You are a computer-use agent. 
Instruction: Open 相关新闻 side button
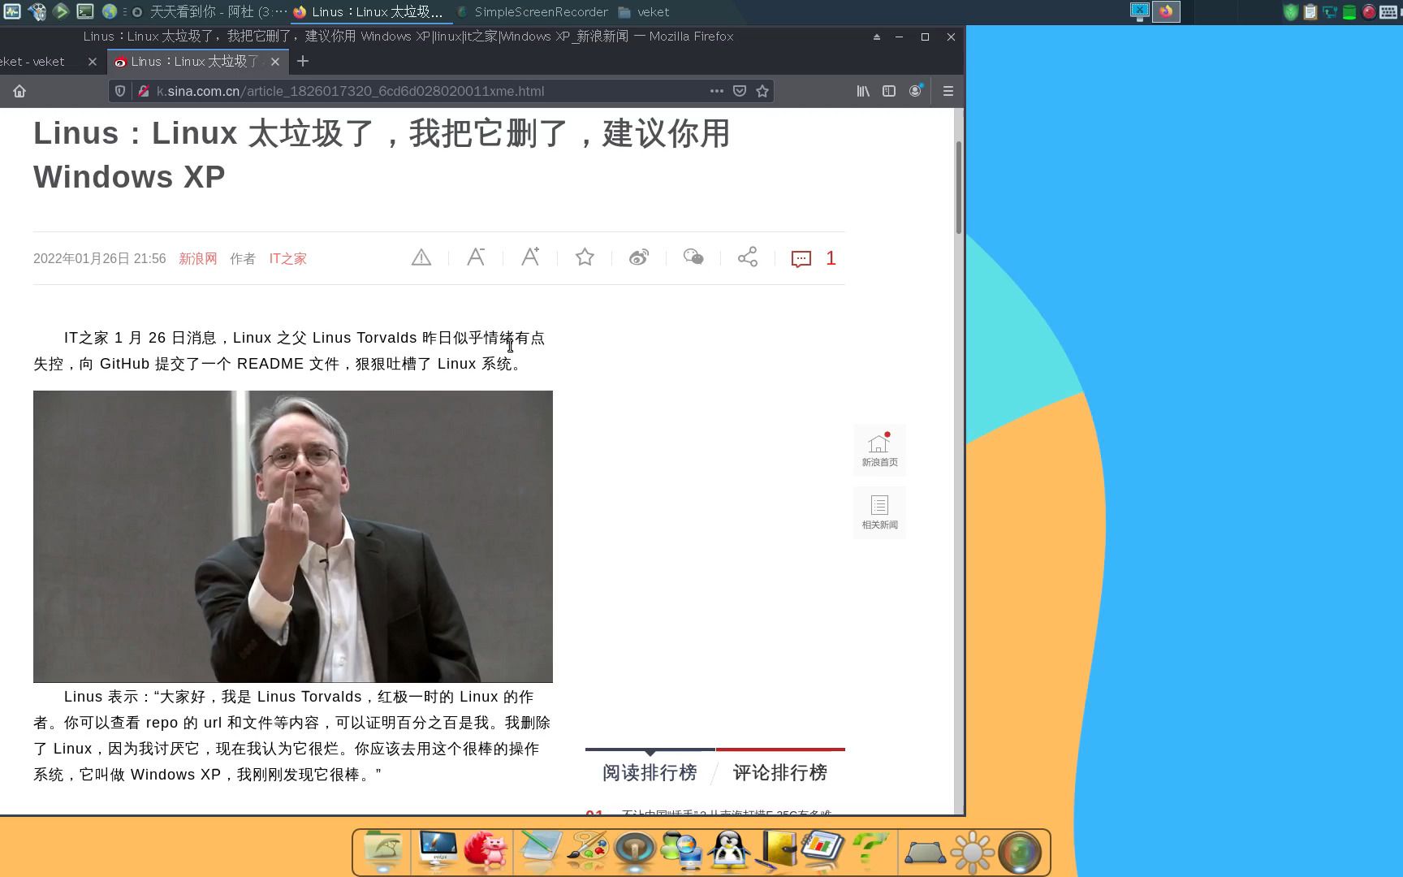pos(879,512)
